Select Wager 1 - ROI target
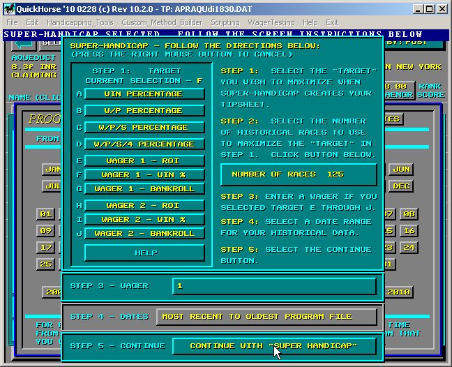The image size is (452, 367). [x=144, y=160]
